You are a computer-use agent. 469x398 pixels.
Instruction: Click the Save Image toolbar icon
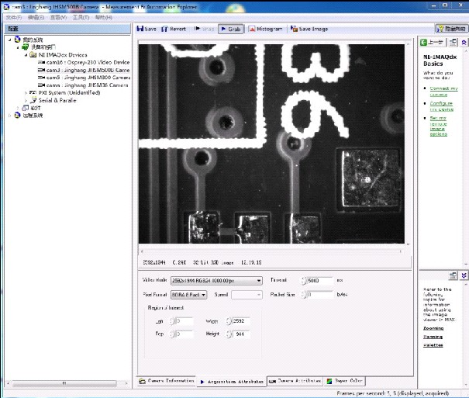tap(294, 29)
